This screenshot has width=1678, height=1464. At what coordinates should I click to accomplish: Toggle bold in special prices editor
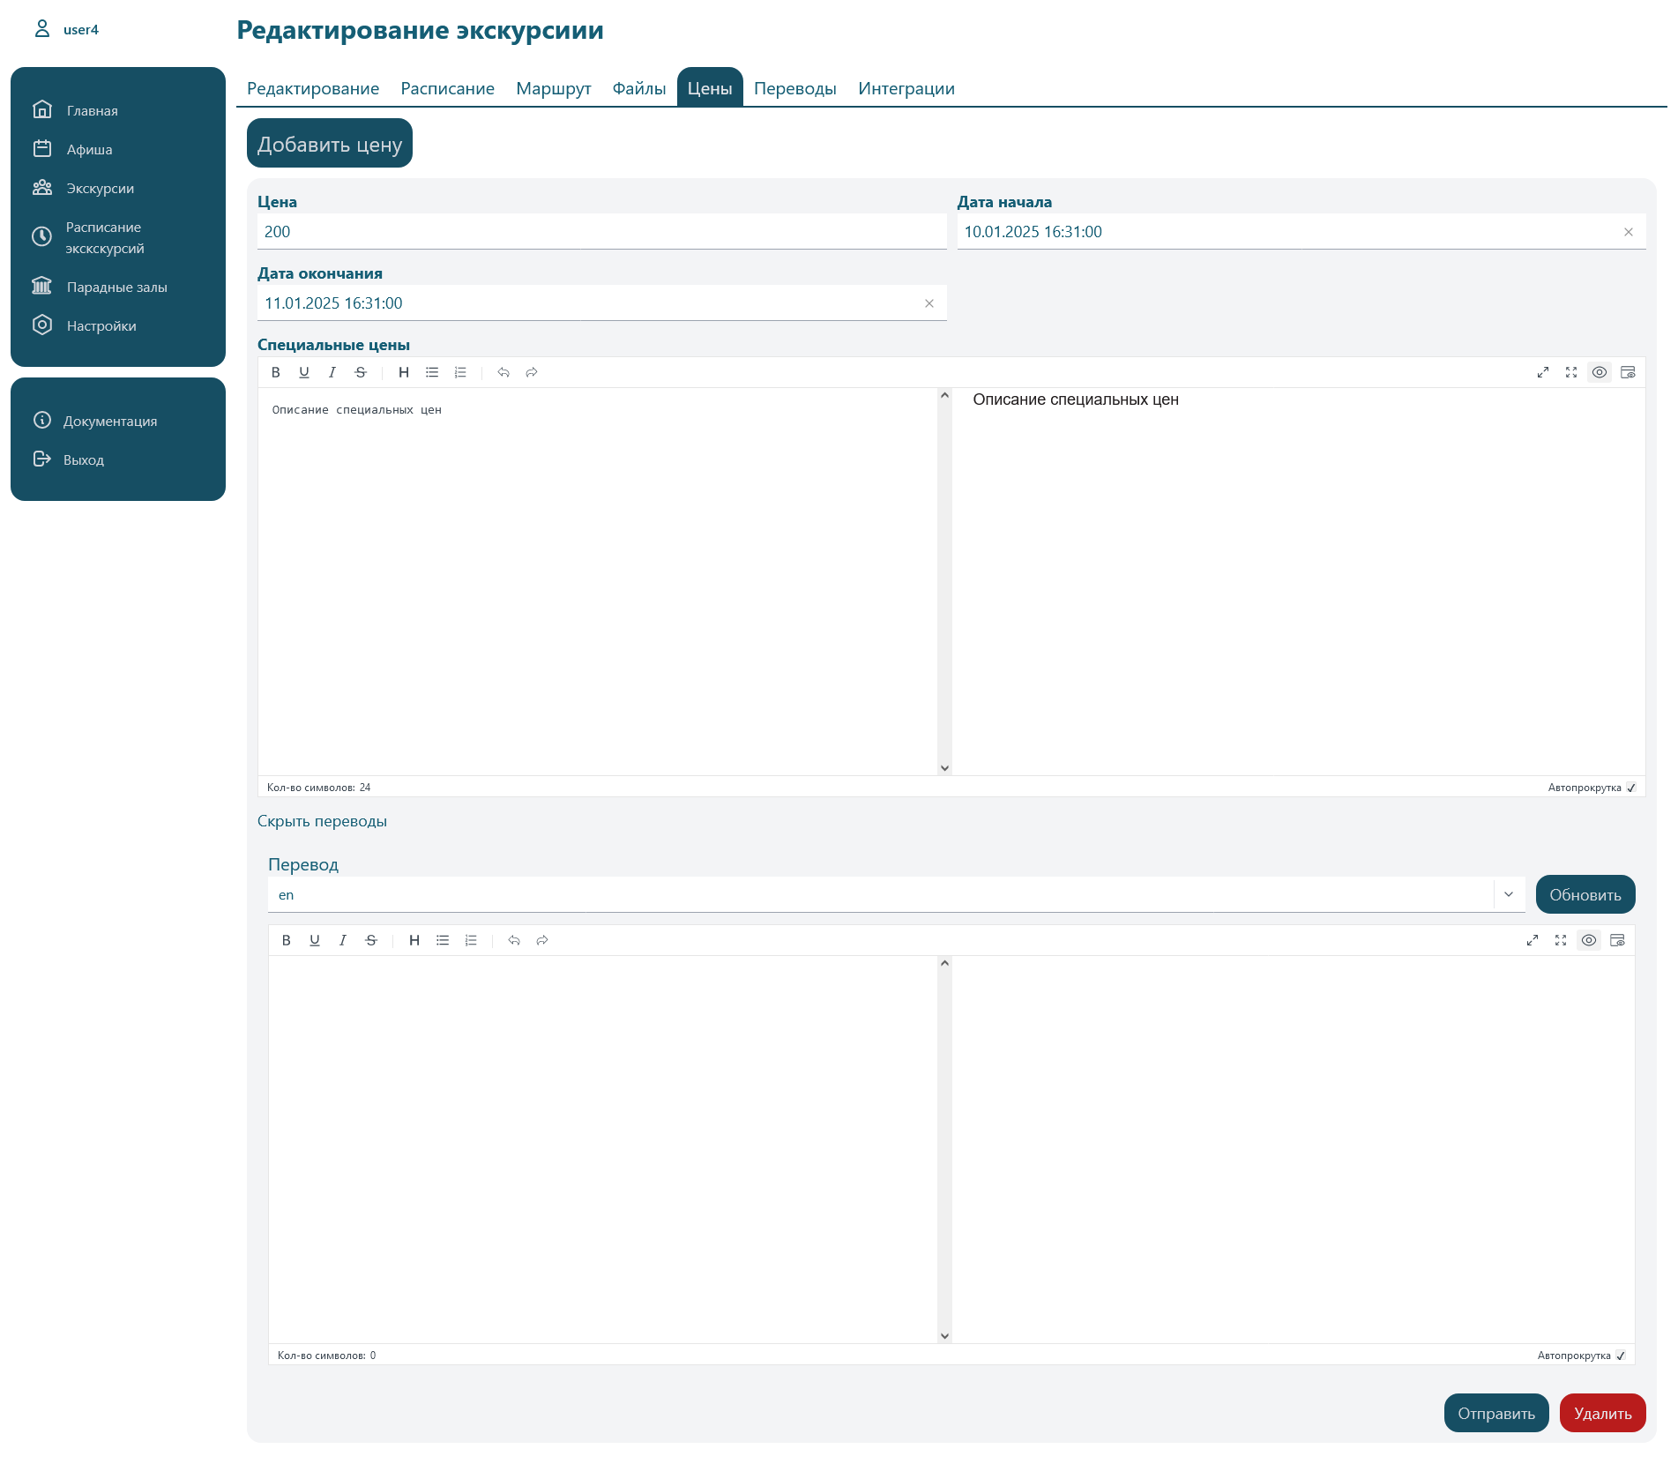(x=276, y=372)
